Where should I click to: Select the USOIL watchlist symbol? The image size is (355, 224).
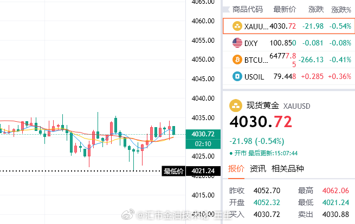coord(254,77)
